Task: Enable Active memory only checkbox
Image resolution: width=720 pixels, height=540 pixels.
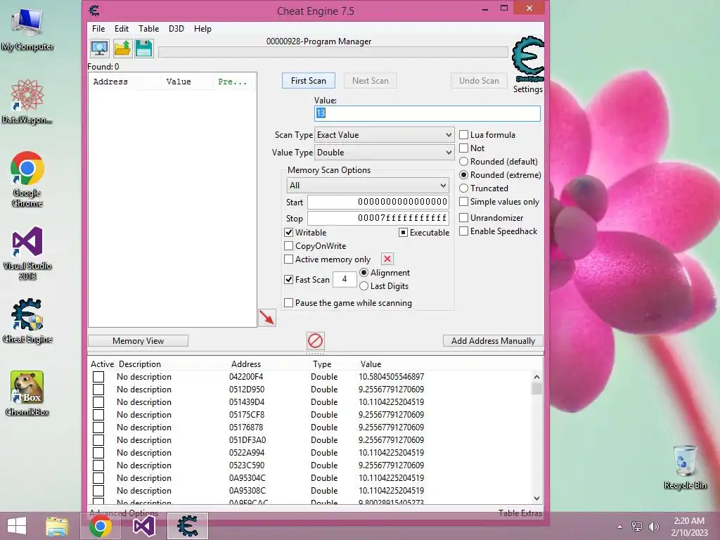Action: 289,259
